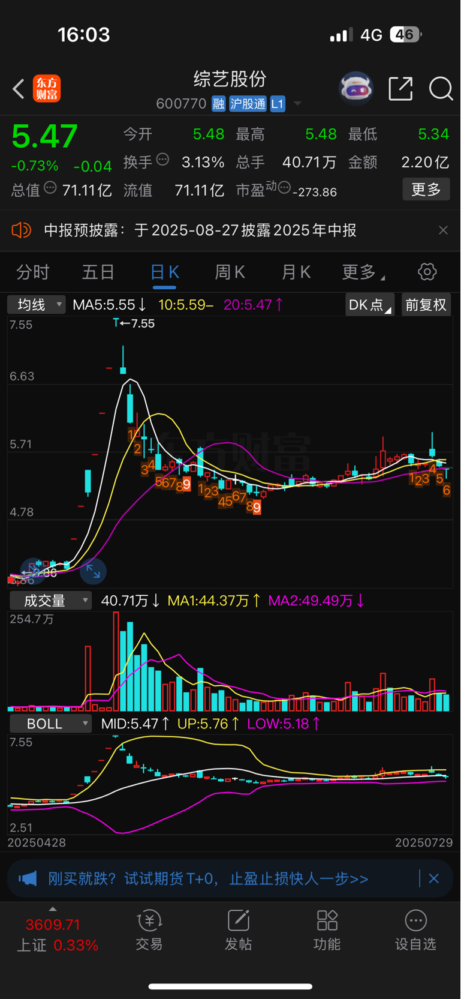Image resolution: width=461 pixels, height=999 pixels.
Task: Open the 上证 index ticker
Action: coord(57,935)
